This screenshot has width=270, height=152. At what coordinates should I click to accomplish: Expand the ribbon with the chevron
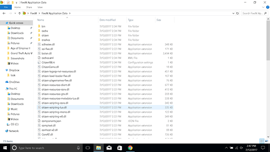coord(263,7)
